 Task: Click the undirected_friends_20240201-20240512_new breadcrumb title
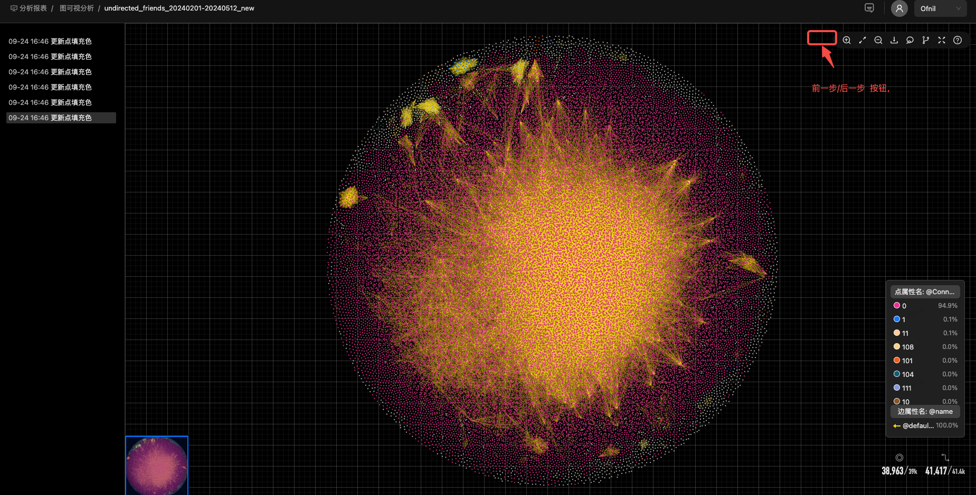[179, 8]
